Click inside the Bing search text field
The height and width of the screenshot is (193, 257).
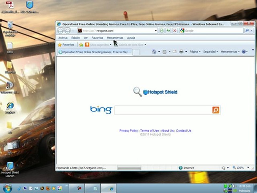click(163, 110)
